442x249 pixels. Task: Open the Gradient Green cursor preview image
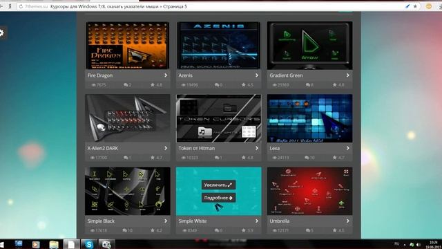click(309, 46)
